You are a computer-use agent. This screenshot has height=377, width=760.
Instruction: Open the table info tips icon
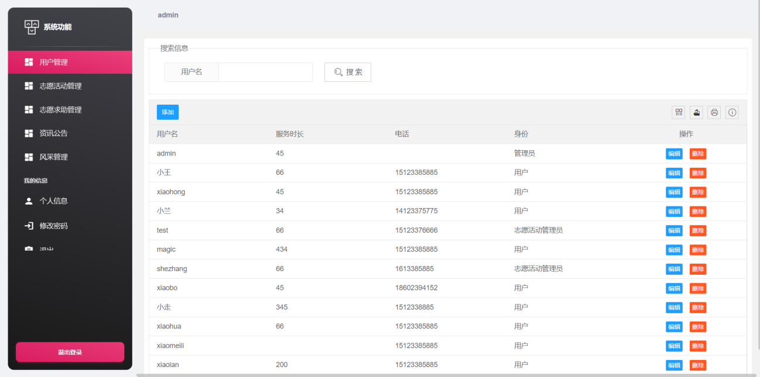point(732,112)
